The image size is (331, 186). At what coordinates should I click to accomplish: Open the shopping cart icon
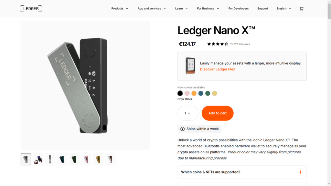click(x=301, y=9)
